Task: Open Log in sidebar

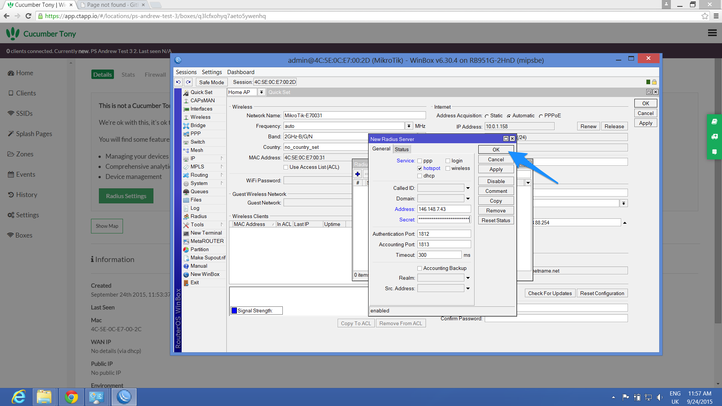Action: 195,208
